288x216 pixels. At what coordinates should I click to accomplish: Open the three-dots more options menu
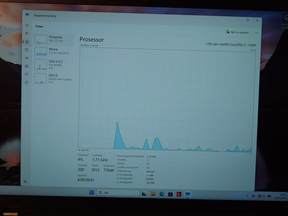pos(256,33)
